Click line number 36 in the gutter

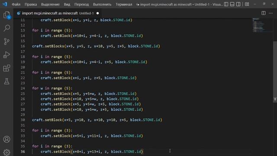point(23,152)
